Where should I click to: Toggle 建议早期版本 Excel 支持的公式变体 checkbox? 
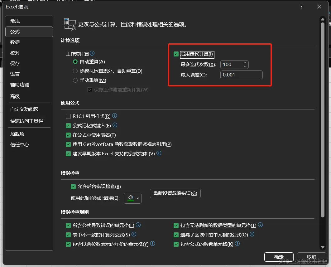[x=68, y=154]
